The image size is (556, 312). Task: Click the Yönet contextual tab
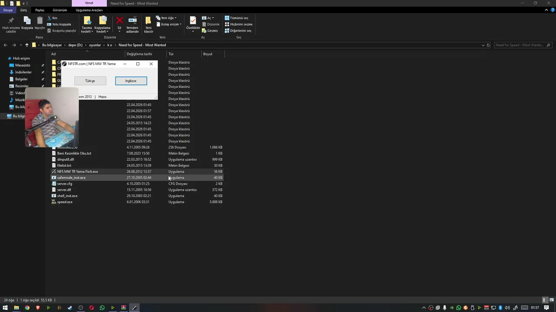point(89,3)
